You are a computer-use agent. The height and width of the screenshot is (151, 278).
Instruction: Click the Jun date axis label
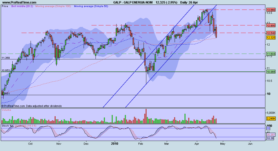tap(250, 144)
